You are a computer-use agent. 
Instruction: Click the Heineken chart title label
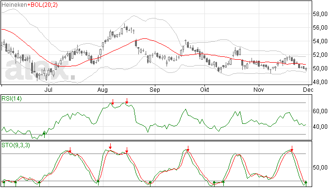pyautogui.click(x=14, y=5)
